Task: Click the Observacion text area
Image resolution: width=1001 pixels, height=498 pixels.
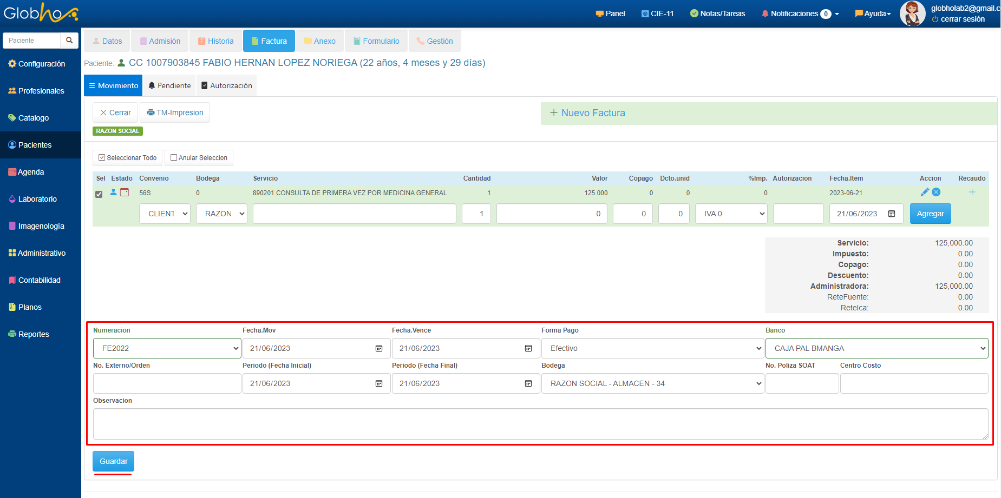Action: pyautogui.click(x=540, y=423)
